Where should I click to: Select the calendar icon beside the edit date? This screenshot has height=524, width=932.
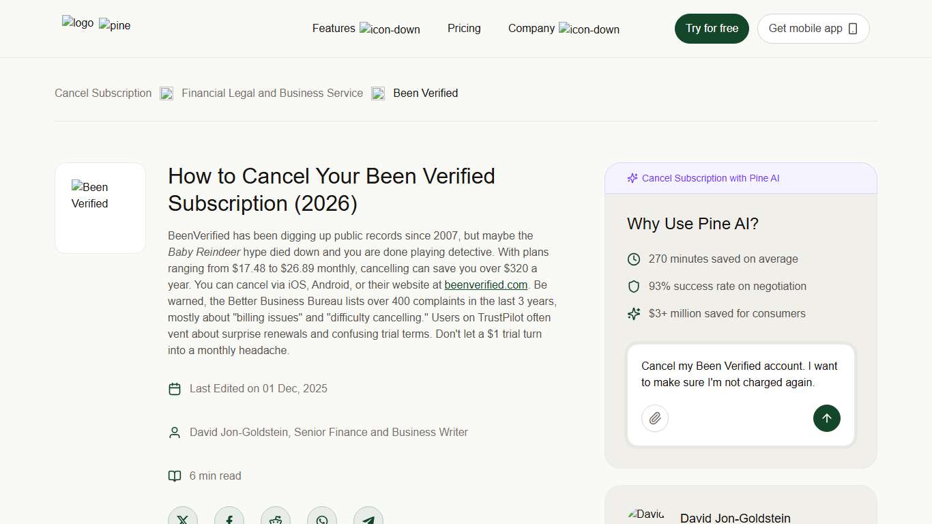(x=175, y=388)
